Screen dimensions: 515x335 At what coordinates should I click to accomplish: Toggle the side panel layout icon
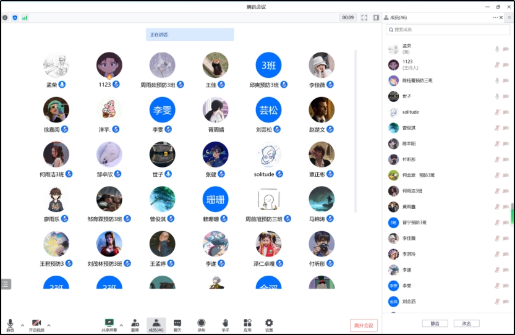tap(376, 18)
